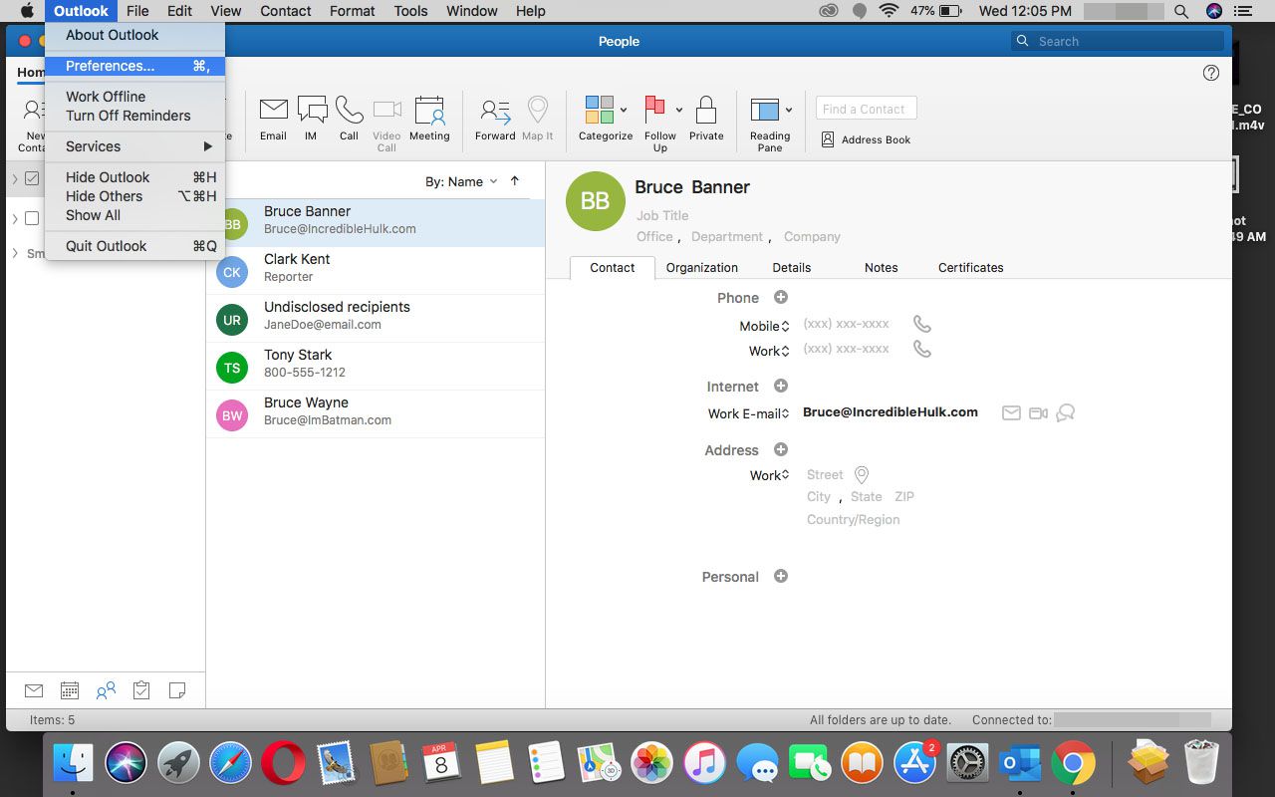
Task: Open the Reading Pane dropdown arrow
Action: tap(789, 111)
